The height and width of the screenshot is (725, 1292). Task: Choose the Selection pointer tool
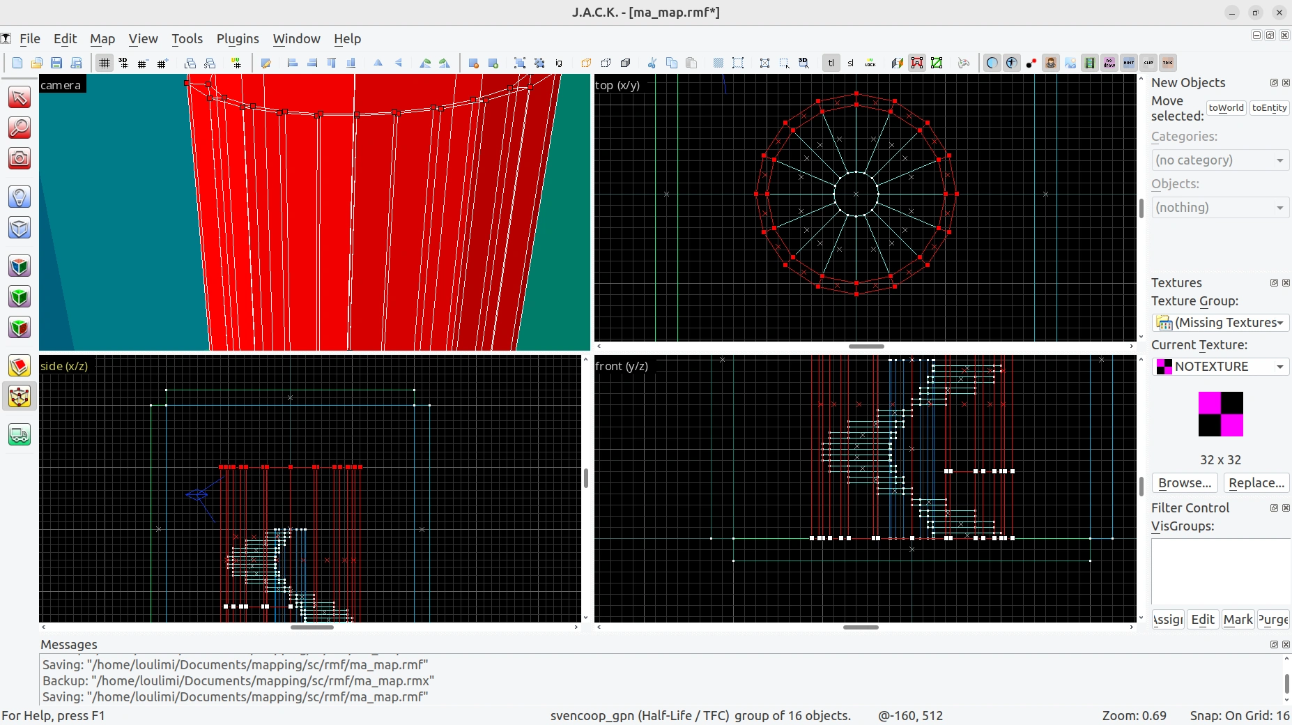(20, 97)
